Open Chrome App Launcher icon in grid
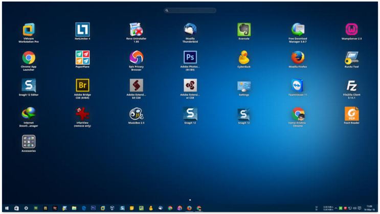The height and width of the screenshot is (214, 380). pyautogui.click(x=29, y=58)
